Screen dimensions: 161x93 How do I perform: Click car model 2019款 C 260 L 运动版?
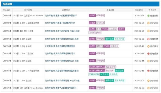tap(23, 53)
